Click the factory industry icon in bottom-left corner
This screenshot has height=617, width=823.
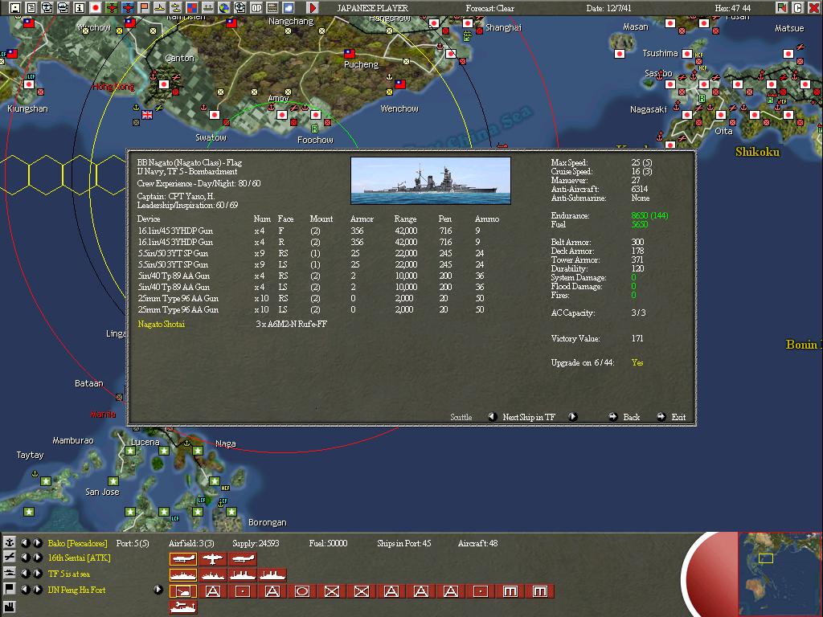pyautogui.click(x=9, y=609)
